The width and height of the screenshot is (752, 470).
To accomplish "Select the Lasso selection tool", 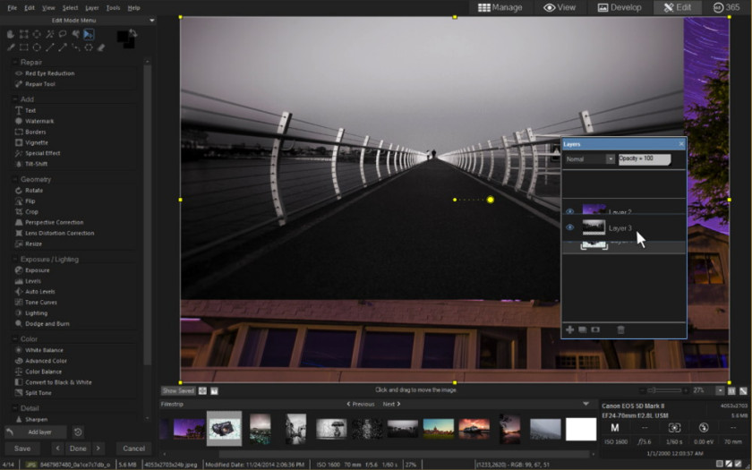I will pos(63,34).
